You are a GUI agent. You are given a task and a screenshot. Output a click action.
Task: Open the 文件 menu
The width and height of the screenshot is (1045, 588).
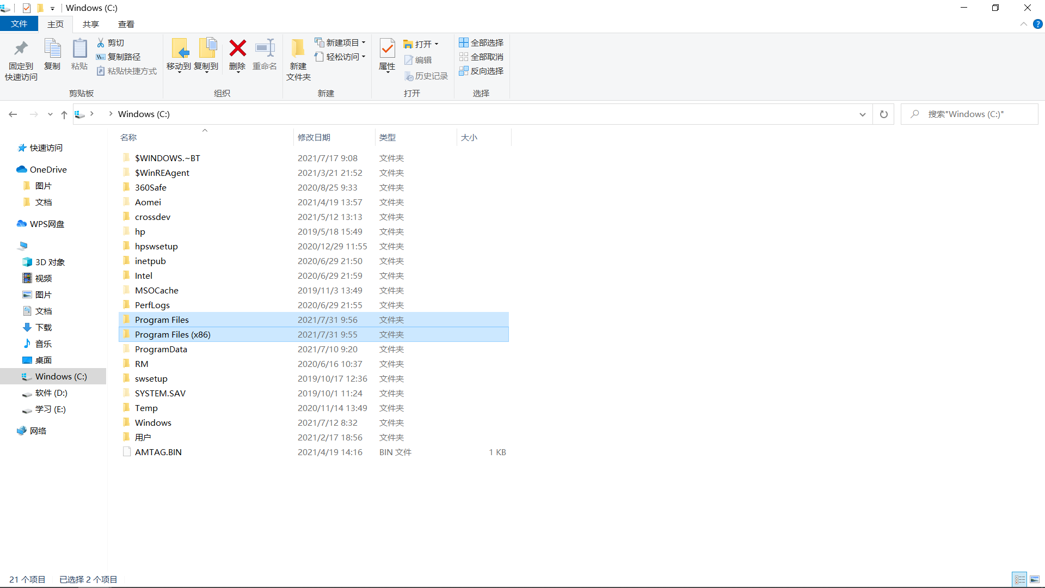(x=19, y=24)
